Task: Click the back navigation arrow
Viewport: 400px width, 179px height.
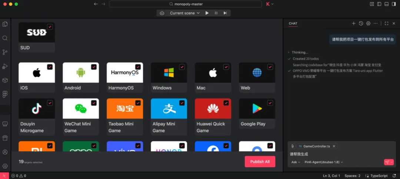Action: pos(96,4)
